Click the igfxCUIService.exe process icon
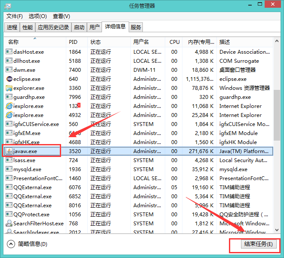Image resolution: width=284 pixels, height=258 pixels. 9,124
